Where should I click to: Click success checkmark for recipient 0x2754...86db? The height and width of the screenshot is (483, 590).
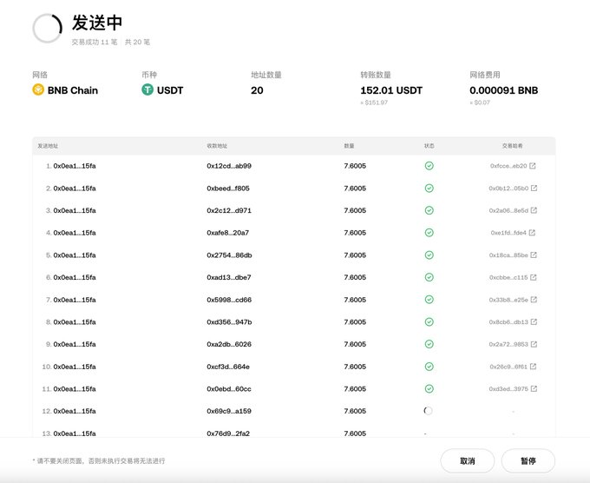point(429,255)
